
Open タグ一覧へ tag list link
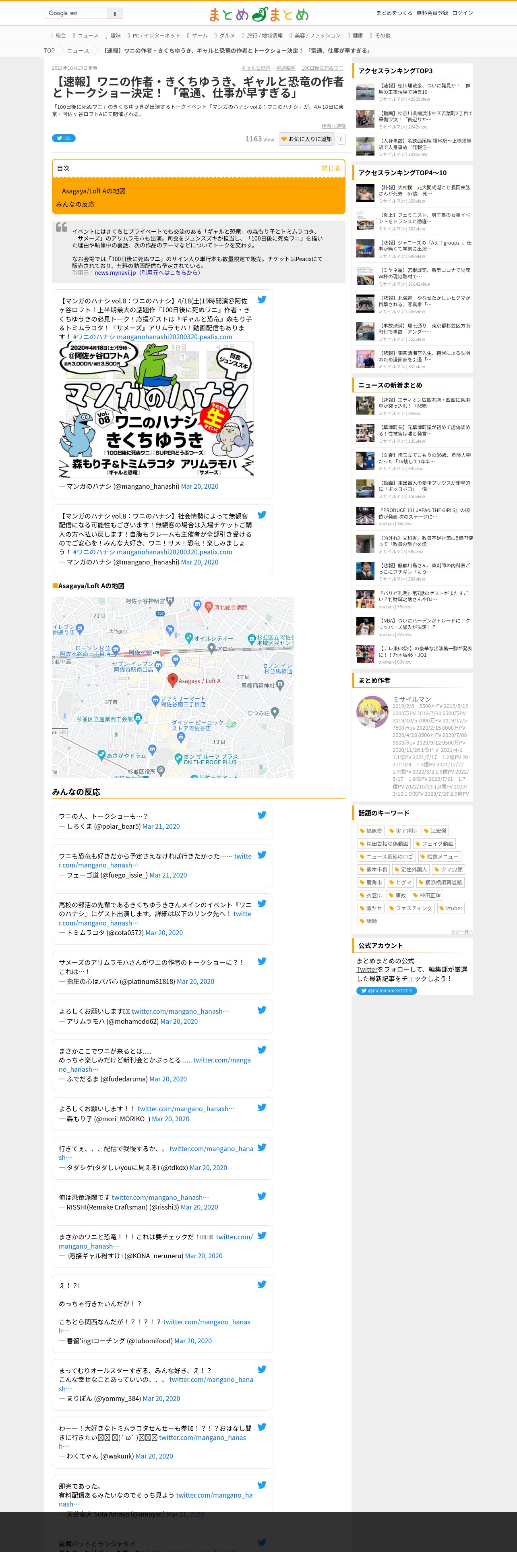click(461, 932)
